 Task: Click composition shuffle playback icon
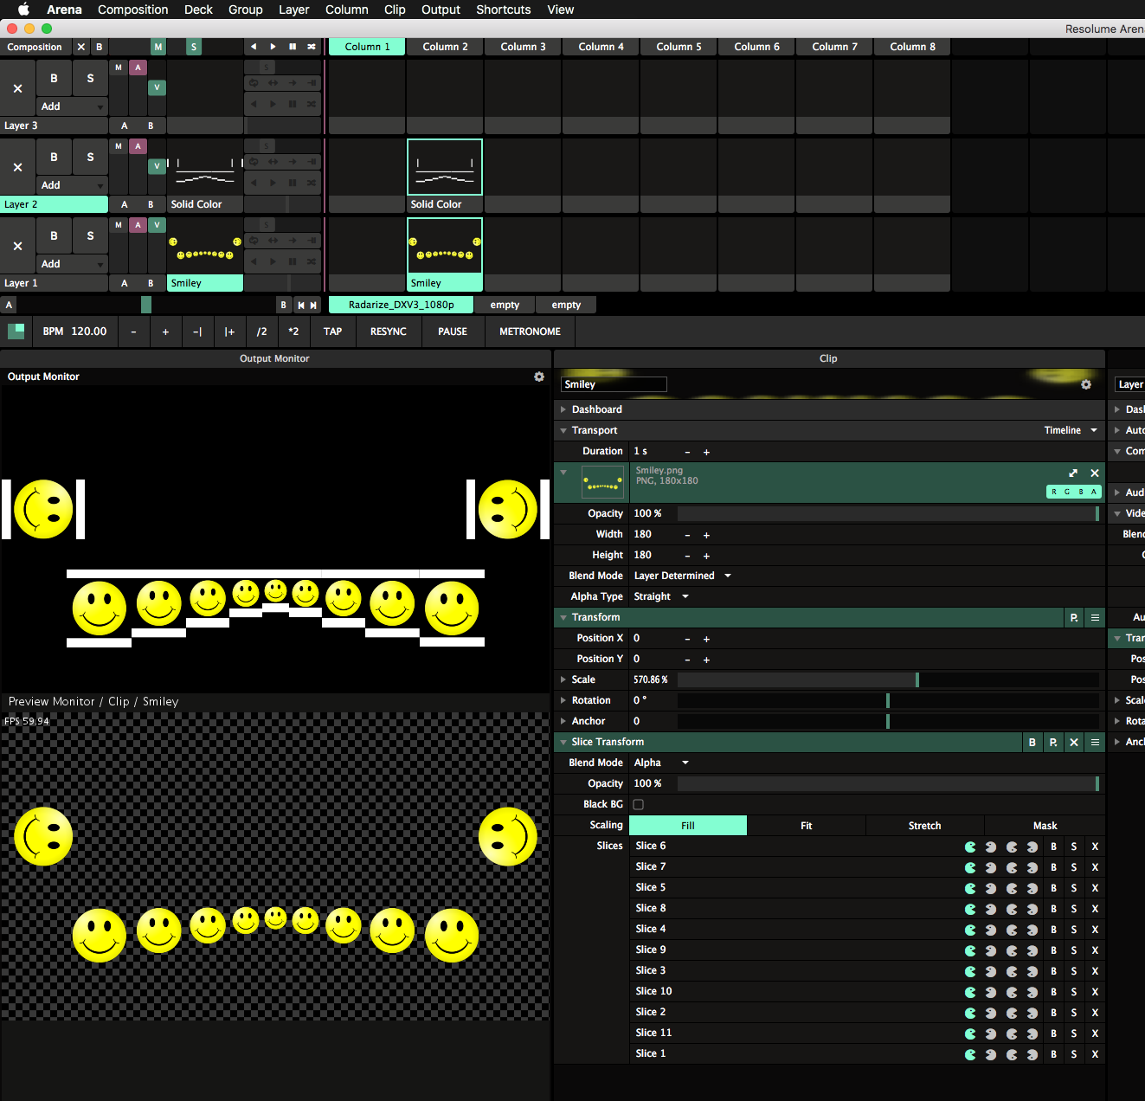(312, 47)
